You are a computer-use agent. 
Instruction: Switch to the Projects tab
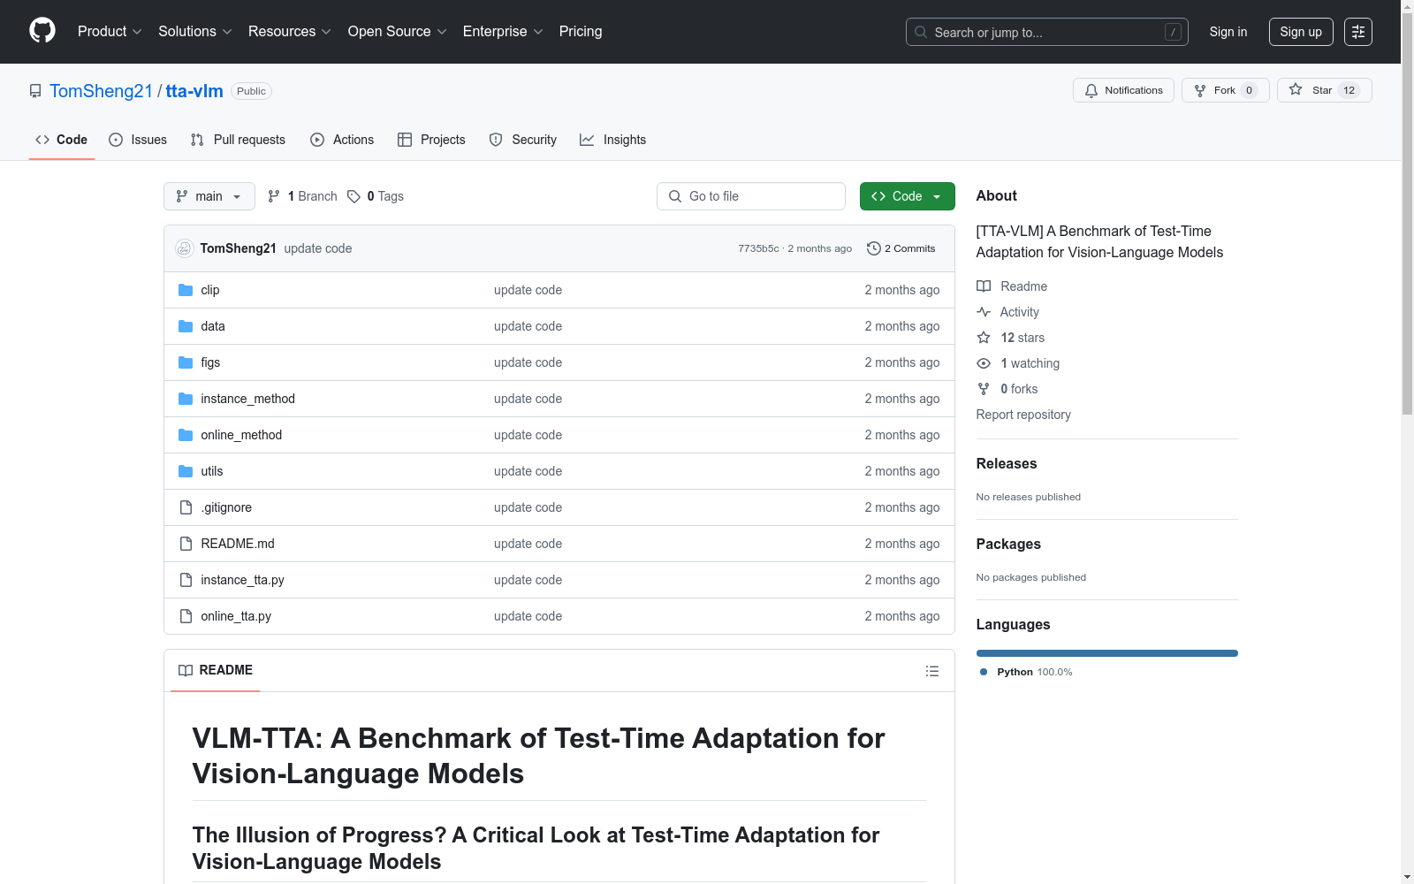tap(431, 140)
